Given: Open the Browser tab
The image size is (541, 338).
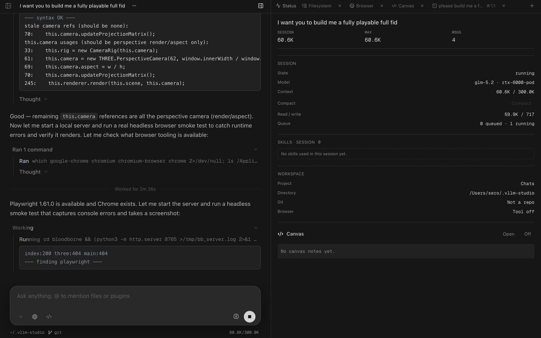Looking at the screenshot, I should pyautogui.click(x=362, y=6).
